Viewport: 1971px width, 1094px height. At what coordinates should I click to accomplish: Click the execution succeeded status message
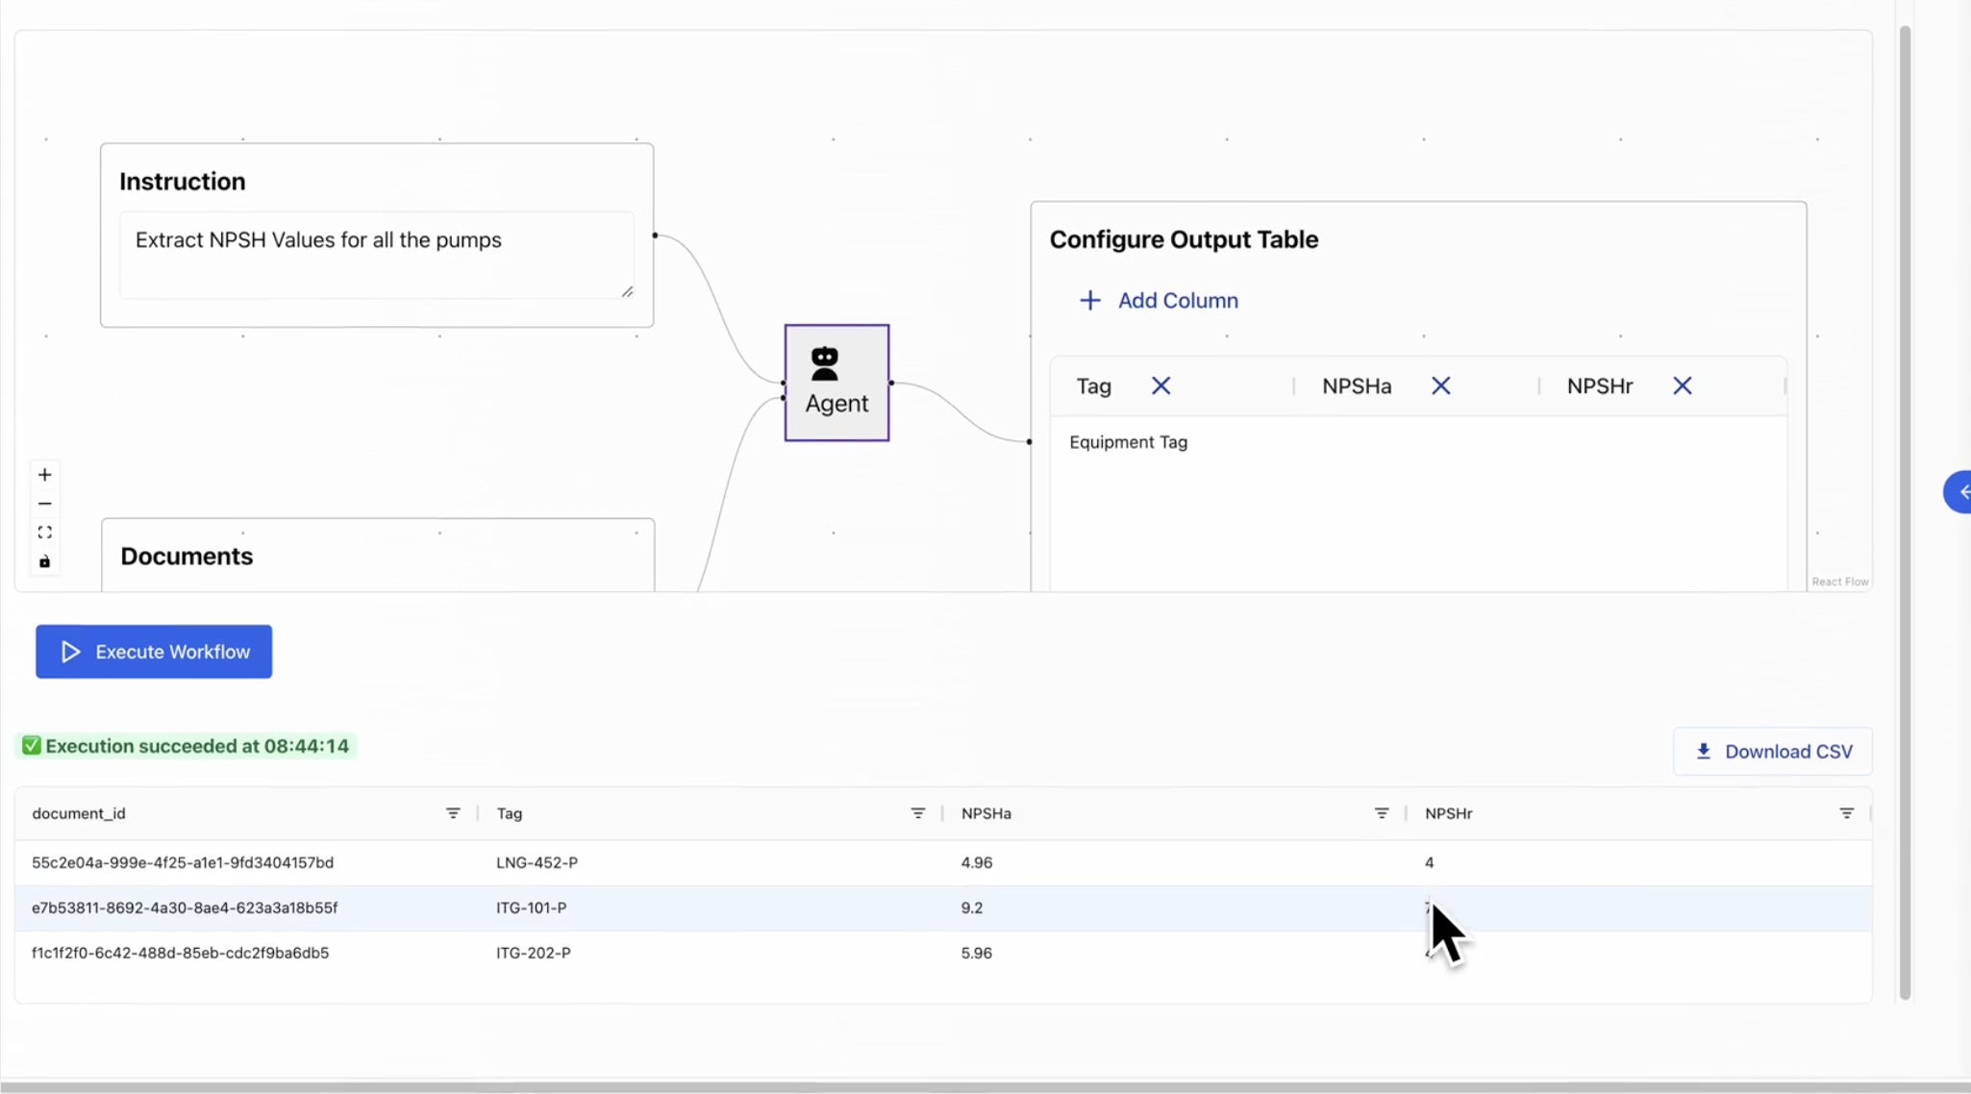(x=186, y=746)
